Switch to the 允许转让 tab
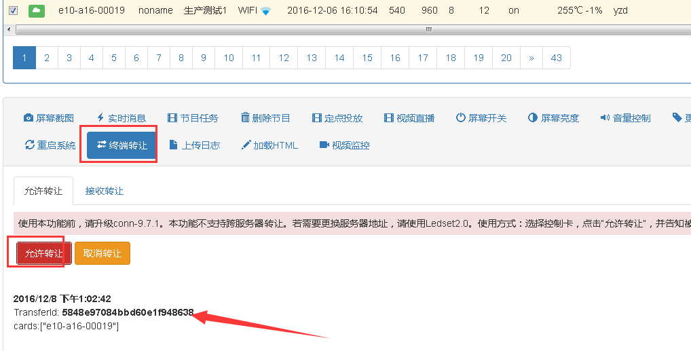This screenshot has height=351, width=691. pos(43,191)
